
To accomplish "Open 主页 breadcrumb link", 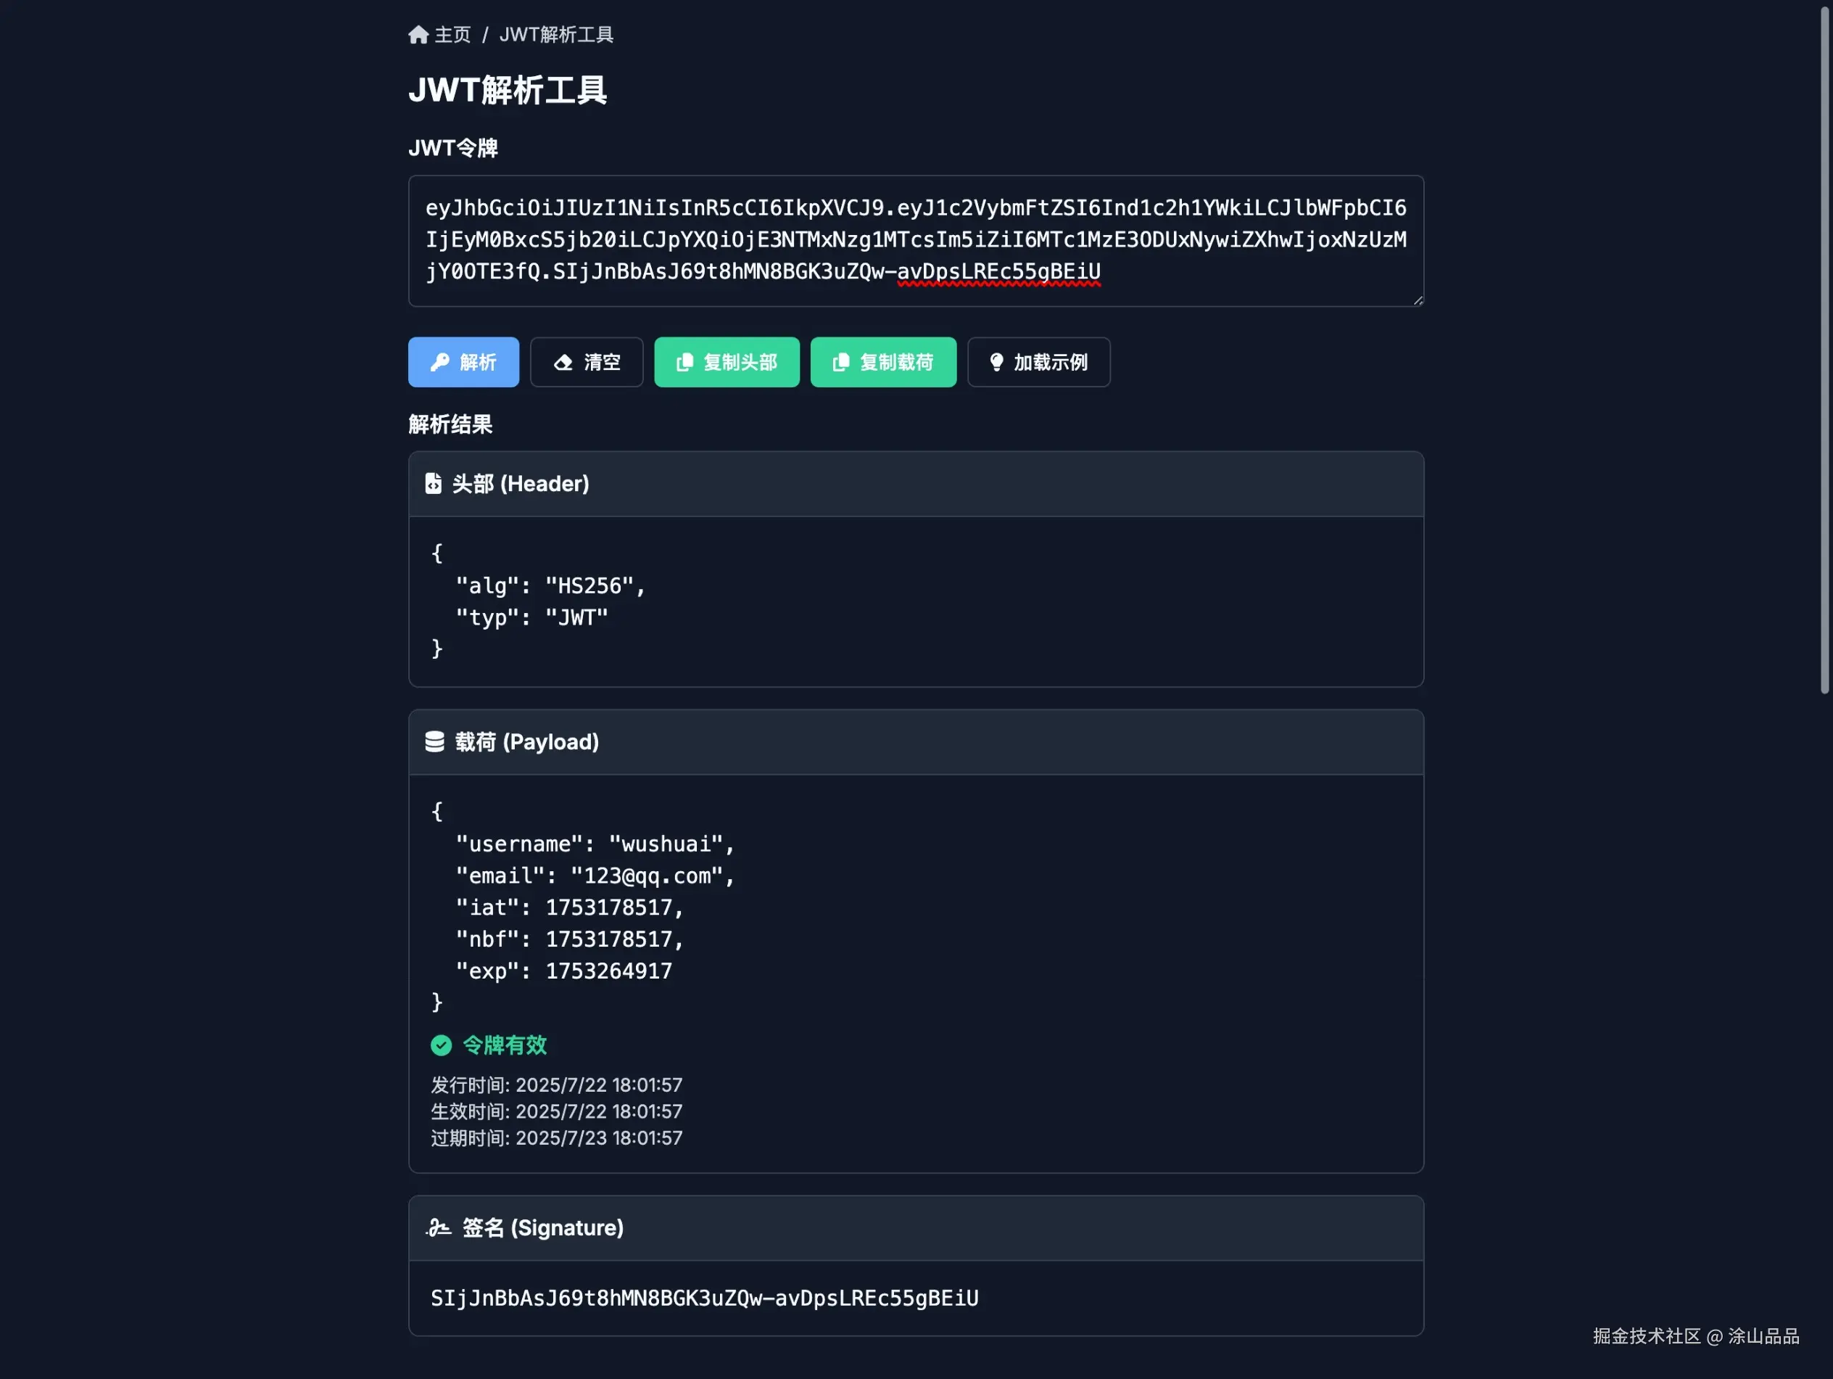I will click(x=452, y=35).
